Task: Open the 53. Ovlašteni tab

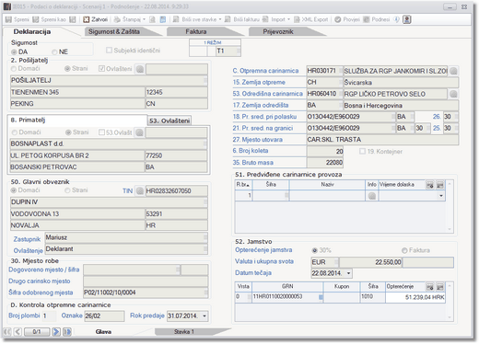Action: point(169,120)
